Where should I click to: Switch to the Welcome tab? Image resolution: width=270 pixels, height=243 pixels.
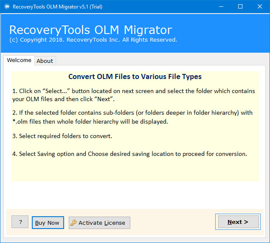tap(19, 60)
